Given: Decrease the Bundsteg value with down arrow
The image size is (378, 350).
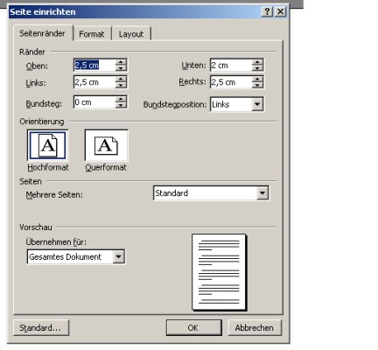Looking at the screenshot, I should click(121, 105).
